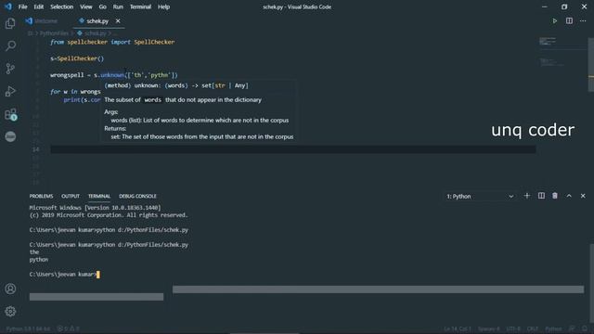Click the PythonFiles breadcrumb folder

[54, 33]
